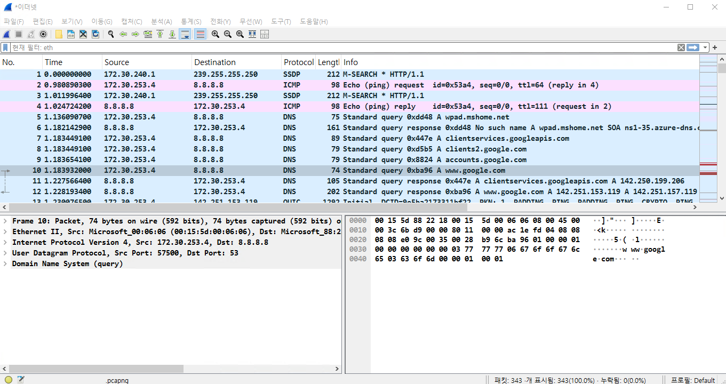
Task: Go back to previous packet in history
Action: 123,34
